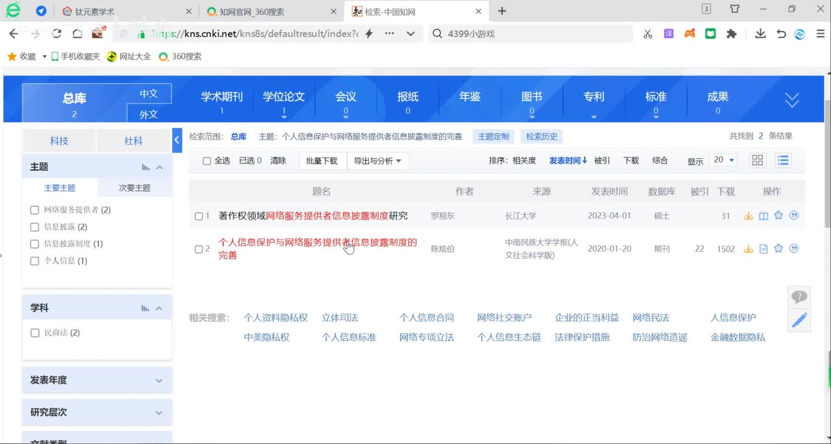
Task: Click the 检索历史 button
Action: coord(541,137)
